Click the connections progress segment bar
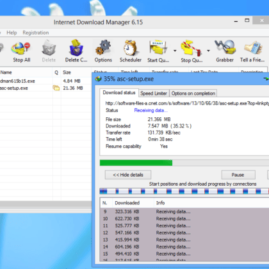 point(184,191)
